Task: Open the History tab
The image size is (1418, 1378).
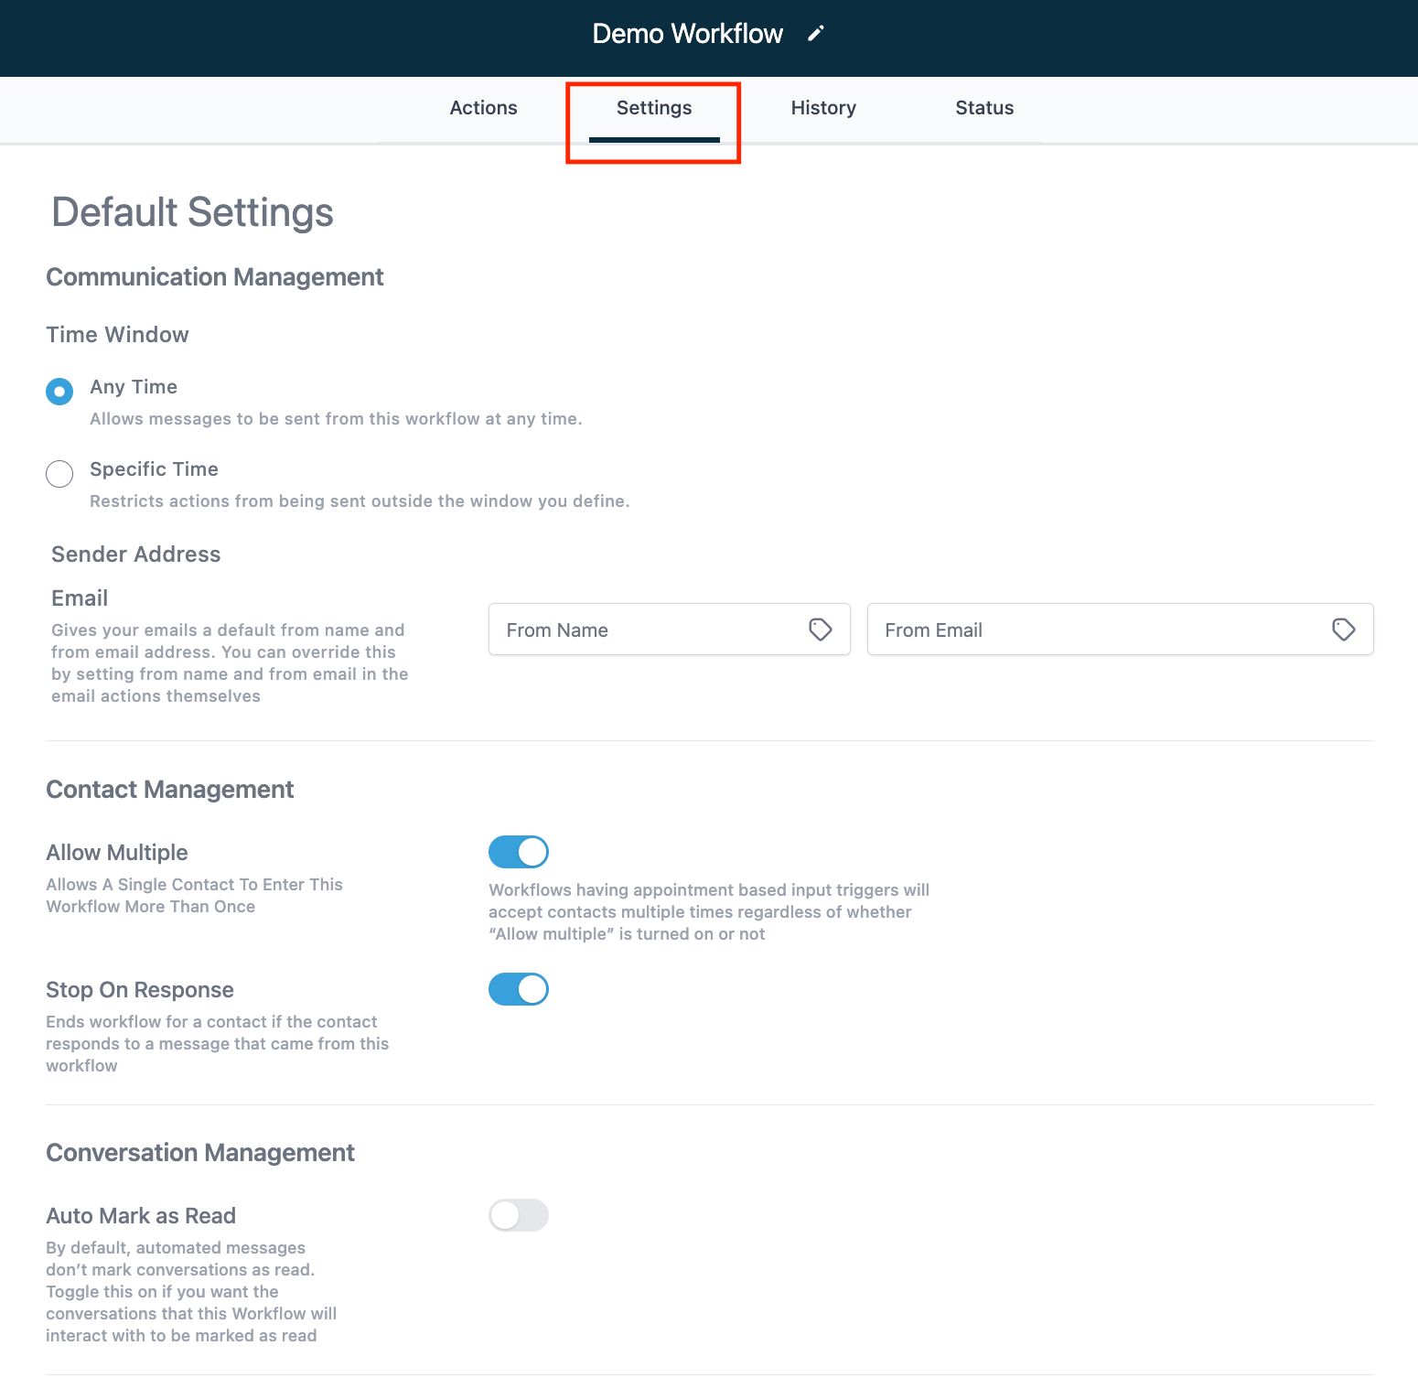Action: 823,108
